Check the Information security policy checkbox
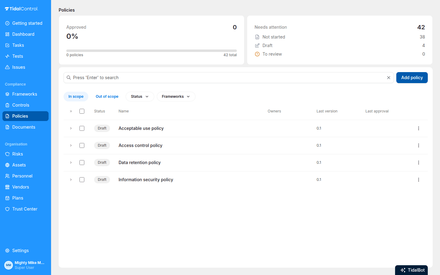 click(x=82, y=180)
